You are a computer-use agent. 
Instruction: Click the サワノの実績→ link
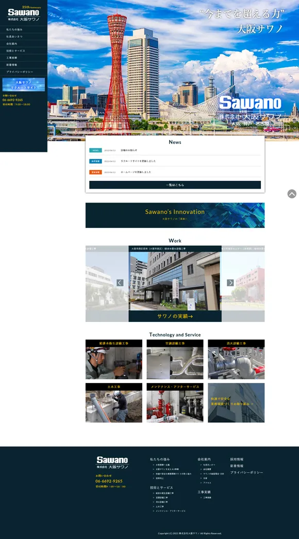[x=175, y=316]
